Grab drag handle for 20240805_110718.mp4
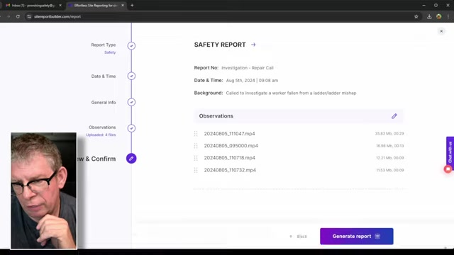 [x=196, y=158]
